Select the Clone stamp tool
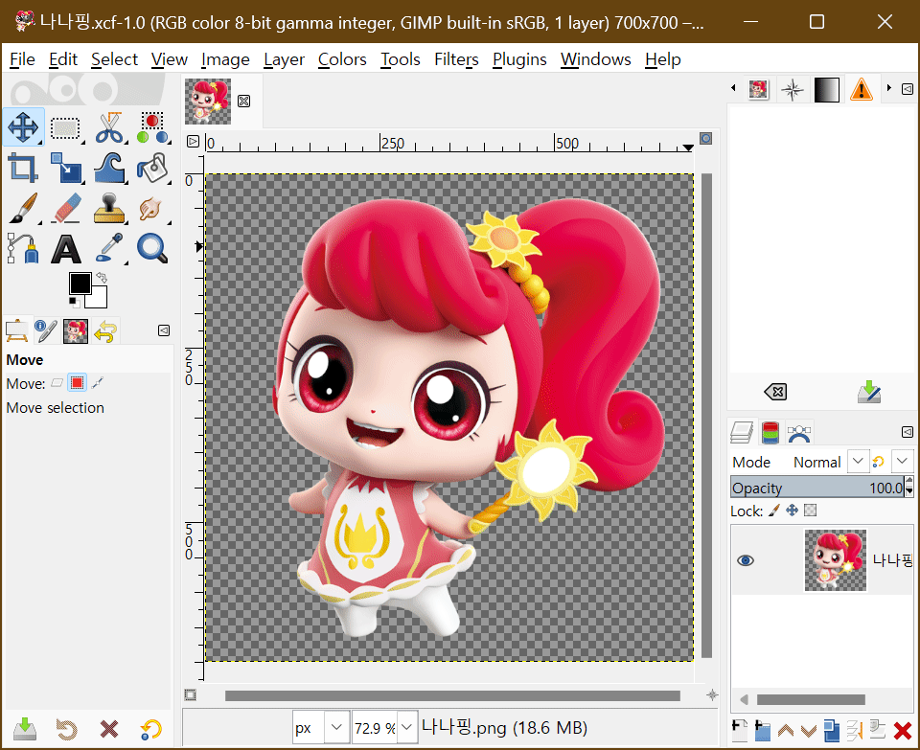This screenshot has height=750, width=920. [x=109, y=208]
